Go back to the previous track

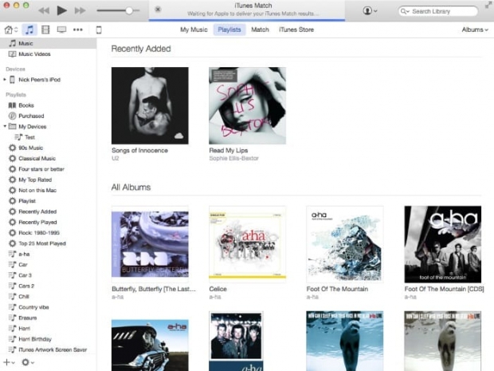(x=43, y=10)
